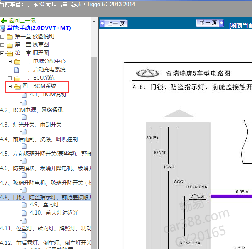
Task: Open 4.7、玻璃升降电机、玻璃升降开关 page
Action: 45,183
